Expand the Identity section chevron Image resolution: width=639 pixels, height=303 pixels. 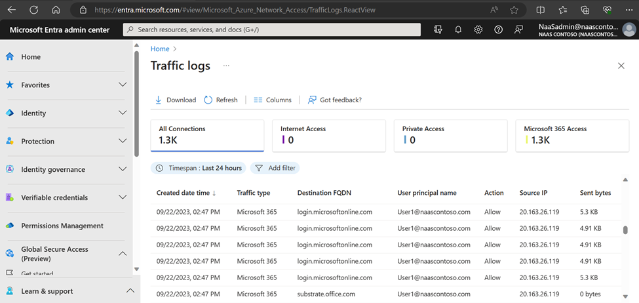click(x=123, y=113)
